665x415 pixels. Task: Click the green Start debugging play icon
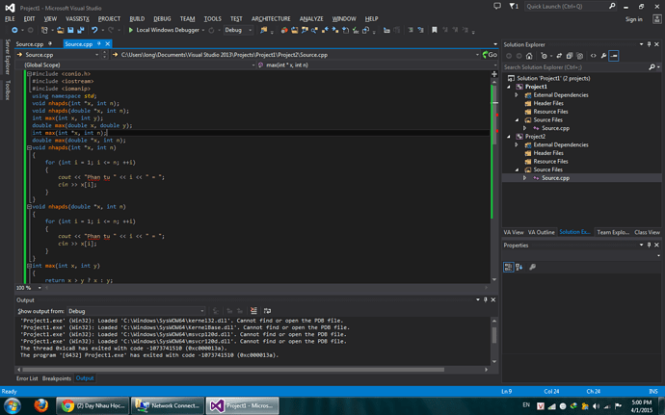pos(131,30)
